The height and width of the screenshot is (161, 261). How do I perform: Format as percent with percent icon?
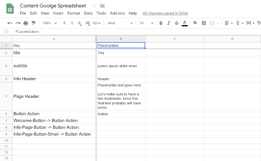click(72, 23)
